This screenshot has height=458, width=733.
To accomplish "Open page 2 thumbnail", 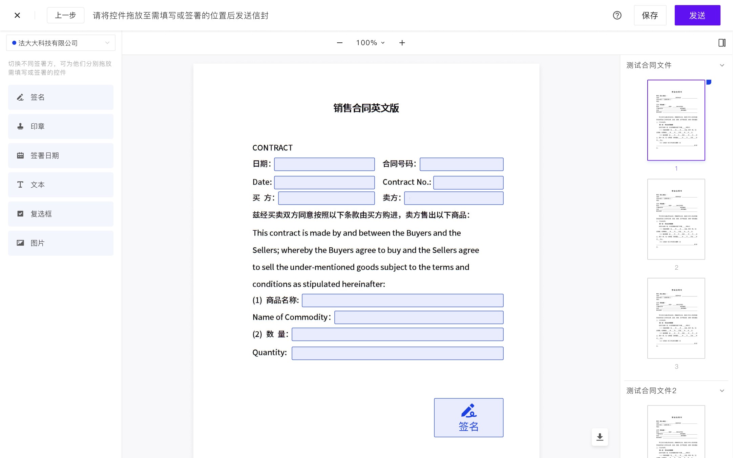I will 676,219.
